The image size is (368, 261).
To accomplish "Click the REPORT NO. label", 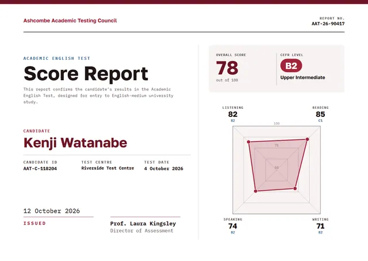I will (x=332, y=18).
